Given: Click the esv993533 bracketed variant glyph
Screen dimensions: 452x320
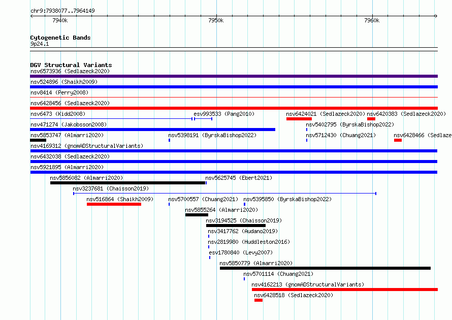Looking at the screenshot, I should tap(203, 119).
